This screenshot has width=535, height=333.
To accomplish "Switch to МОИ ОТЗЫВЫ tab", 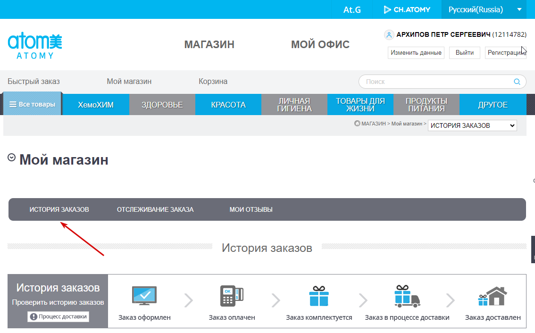I will [251, 209].
